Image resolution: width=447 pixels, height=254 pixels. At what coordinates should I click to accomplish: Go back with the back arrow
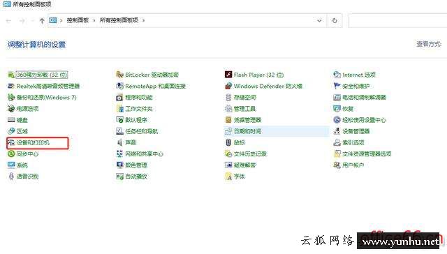pyautogui.click(x=8, y=20)
